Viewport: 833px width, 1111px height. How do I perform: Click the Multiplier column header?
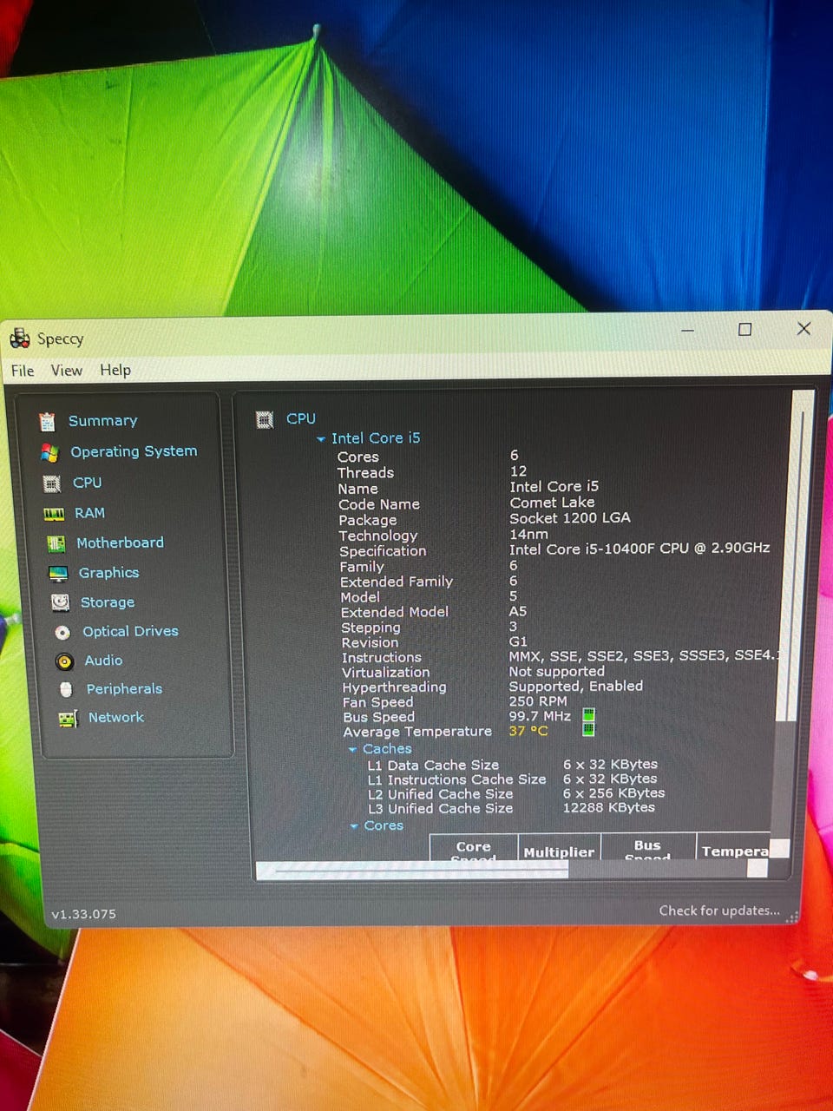[559, 848]
